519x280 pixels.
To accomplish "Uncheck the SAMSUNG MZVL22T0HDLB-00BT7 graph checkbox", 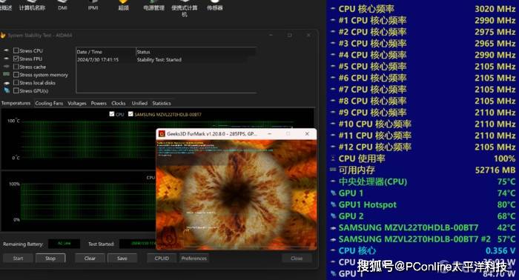I will pyautogui.click(x=130, y=114).
